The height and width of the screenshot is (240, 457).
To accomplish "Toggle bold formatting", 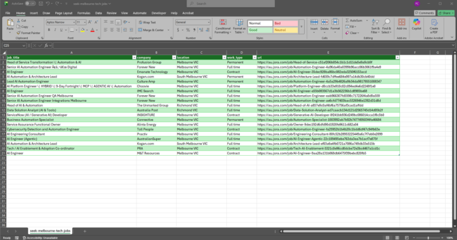I will coord(49,30).
